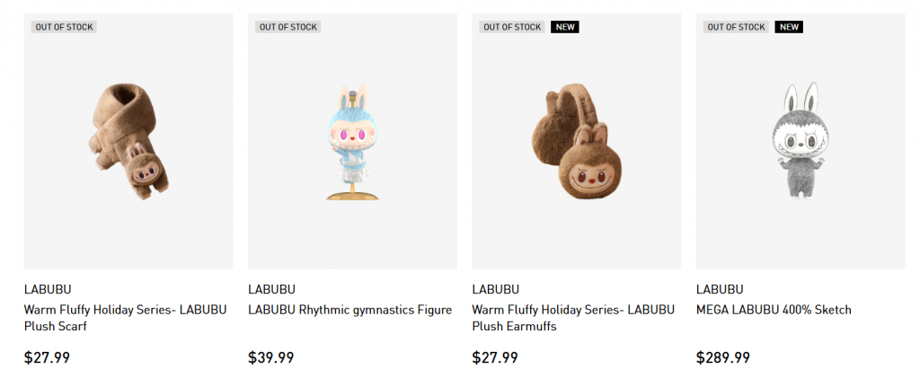
Task: Click the $289.99 price of MEGA LABUBU
Action: 723,357
